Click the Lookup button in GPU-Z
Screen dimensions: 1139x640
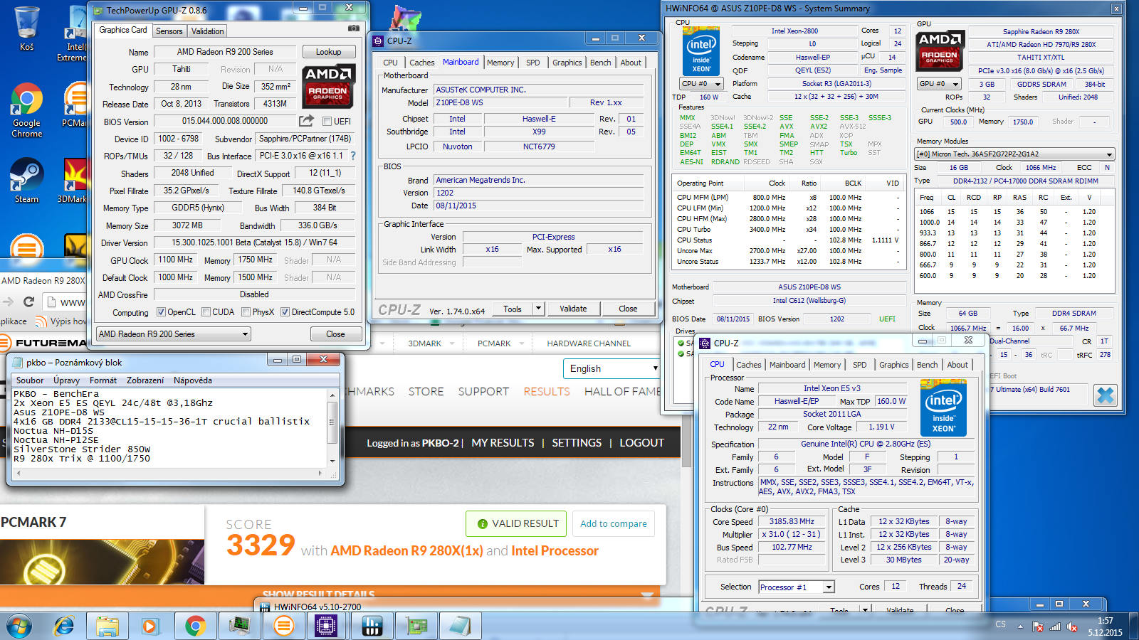tap(328, 52)
